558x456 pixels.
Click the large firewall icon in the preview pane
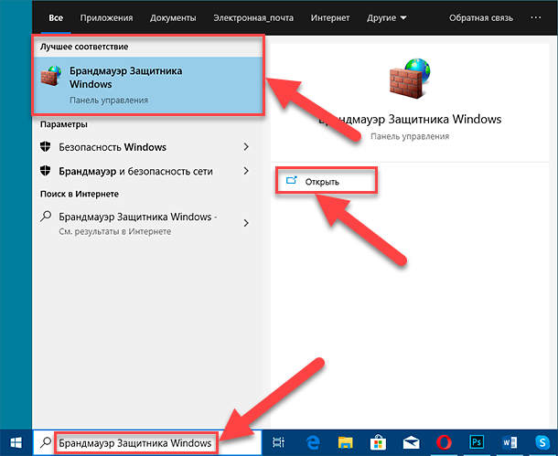click(410, 79)
